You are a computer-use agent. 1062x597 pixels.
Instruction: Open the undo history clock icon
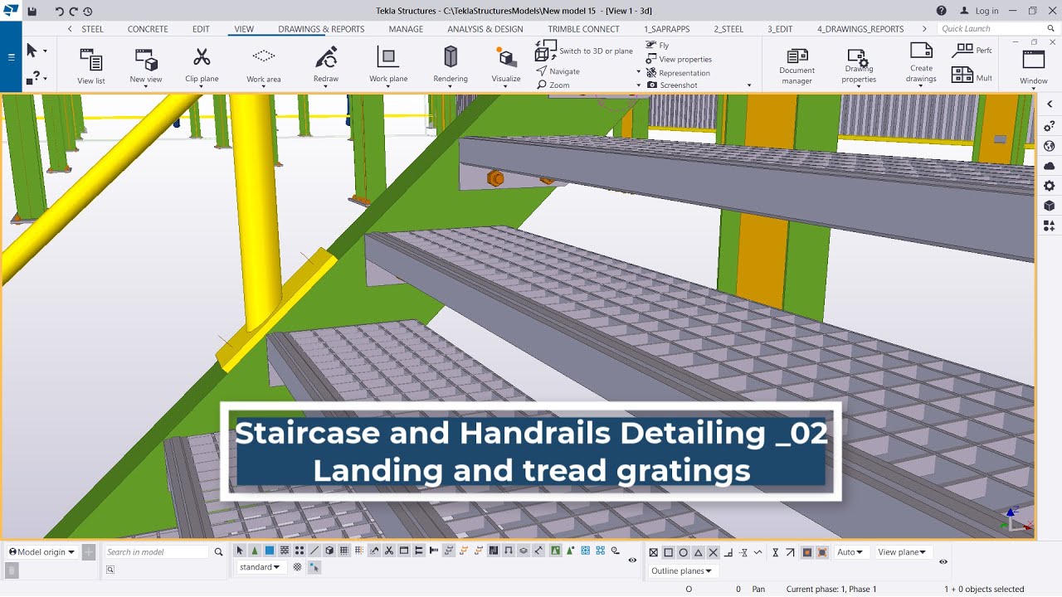(x=88, y=11)
